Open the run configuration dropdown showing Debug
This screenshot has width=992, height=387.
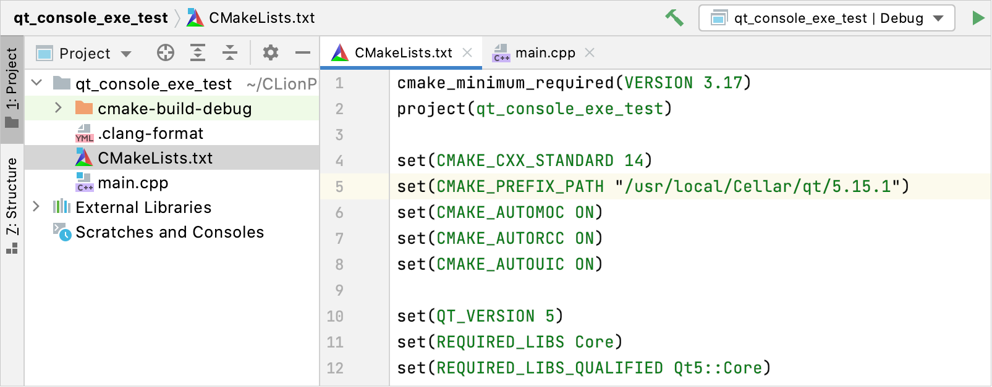click(x=827, y=18)
